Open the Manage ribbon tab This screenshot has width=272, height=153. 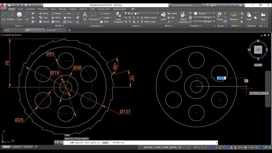click(x=62, y=9)
